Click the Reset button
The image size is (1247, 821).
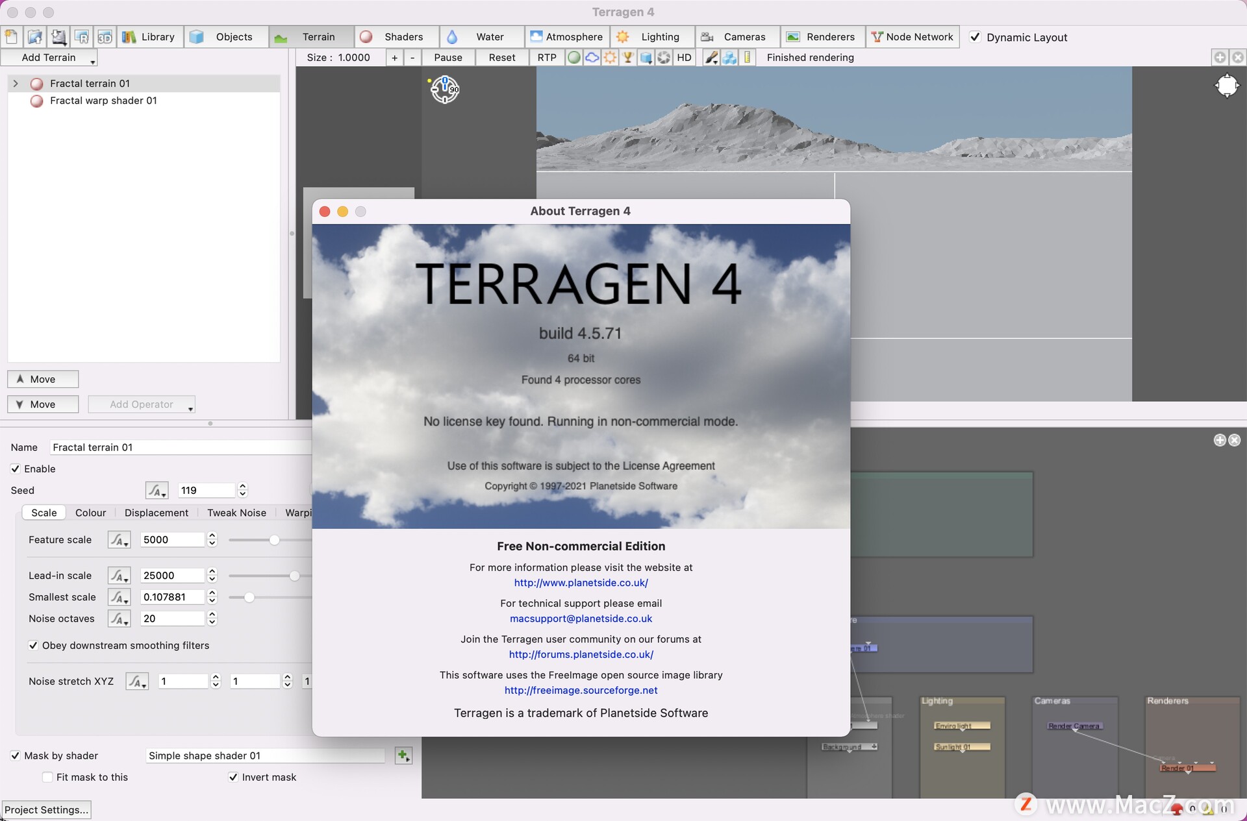502,58
